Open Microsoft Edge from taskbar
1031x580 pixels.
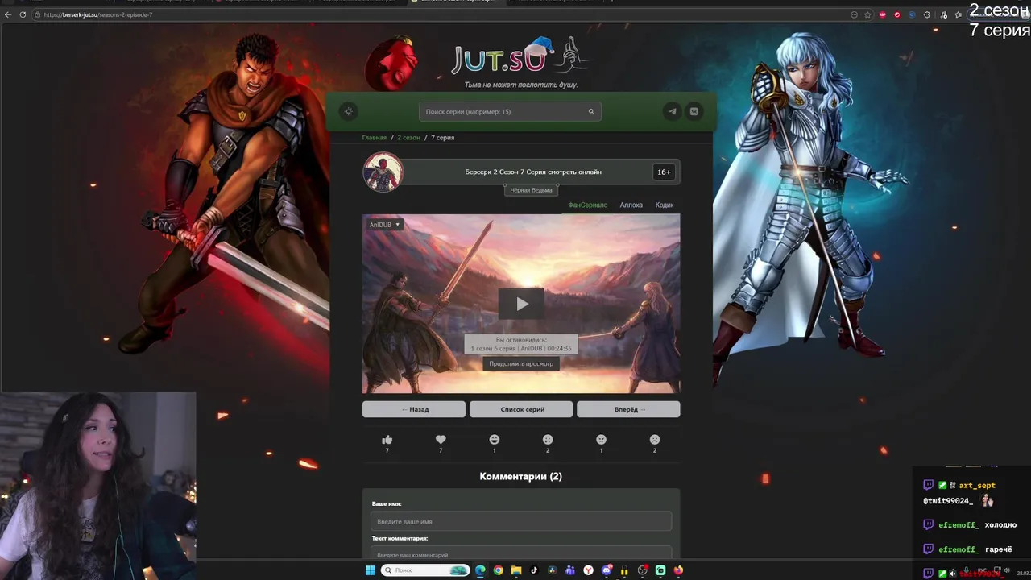pos(480,570)
